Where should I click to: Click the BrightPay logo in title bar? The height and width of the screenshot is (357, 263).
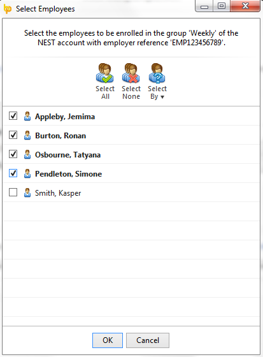click(x=8, y=9)
